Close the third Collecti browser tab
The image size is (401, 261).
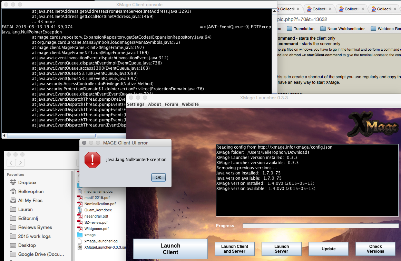(363, 9)
